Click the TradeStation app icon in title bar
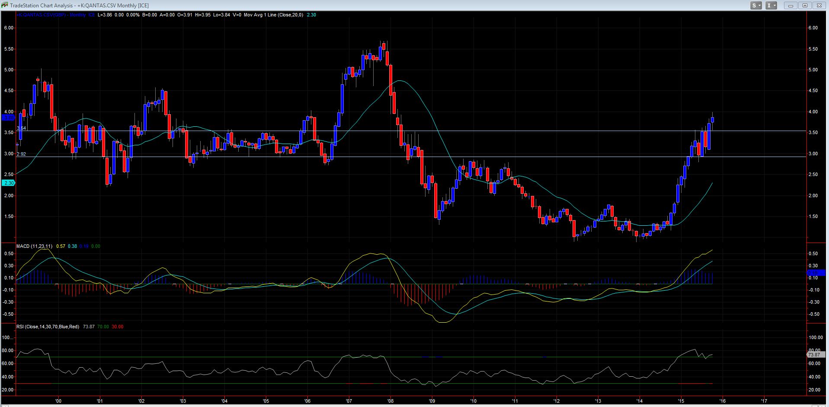829x407 pixels. (5, 5)
